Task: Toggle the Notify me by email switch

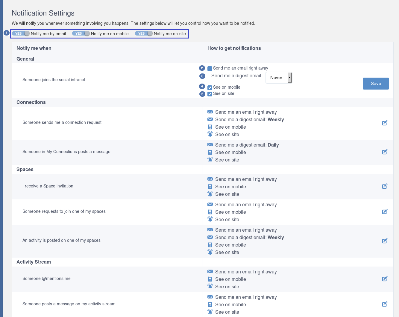Action: (21, 33)
